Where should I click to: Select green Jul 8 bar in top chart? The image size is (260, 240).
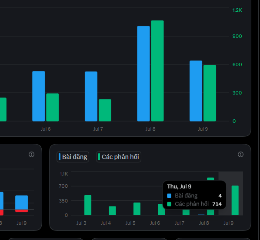(x=157, y=71)
